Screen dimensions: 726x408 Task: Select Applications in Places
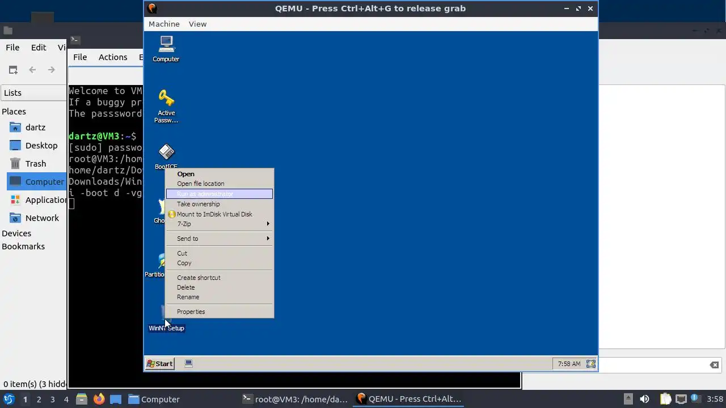(37, 200)
